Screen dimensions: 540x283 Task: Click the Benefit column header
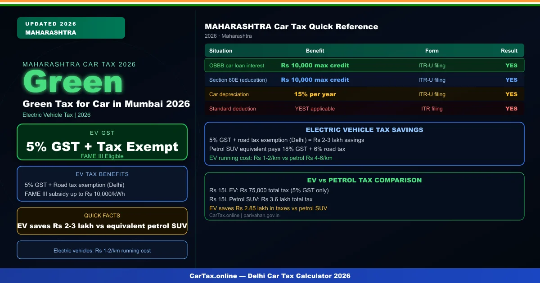point(315,51)
